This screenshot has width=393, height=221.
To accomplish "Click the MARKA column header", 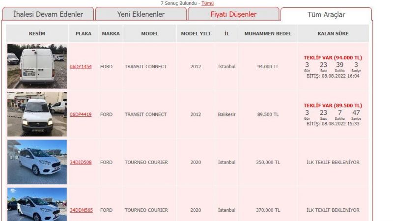I will (111, 33).
